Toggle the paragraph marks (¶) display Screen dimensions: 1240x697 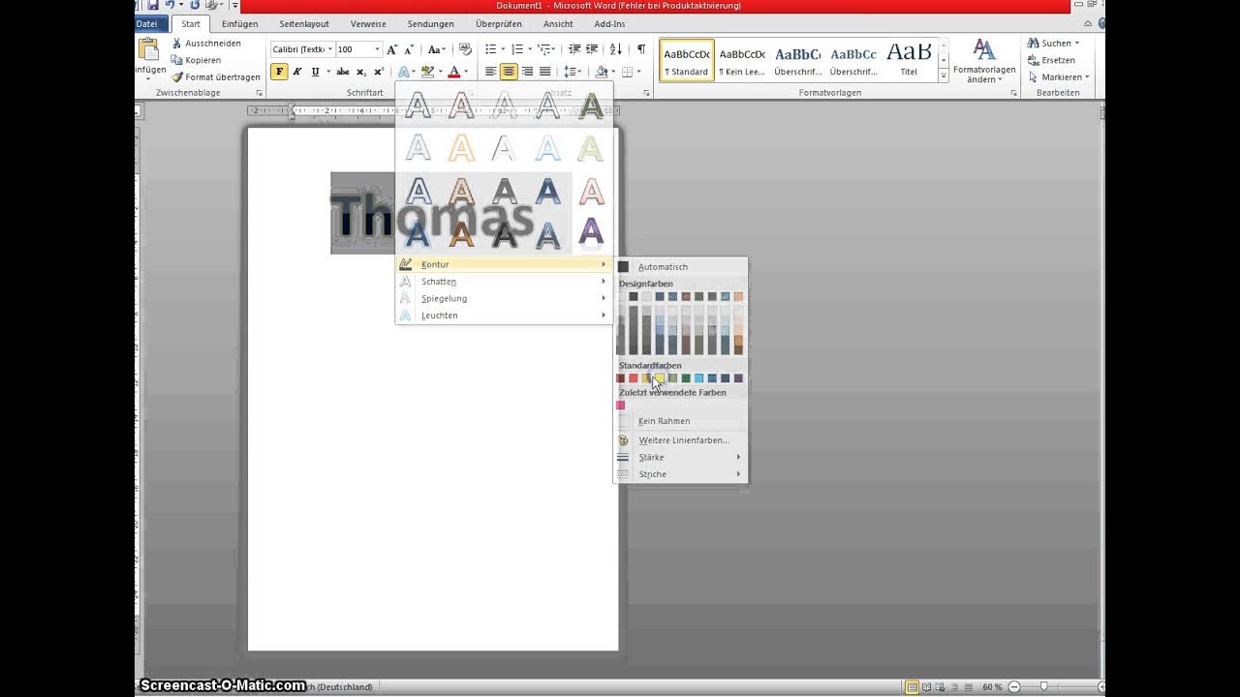coord(640,49)
